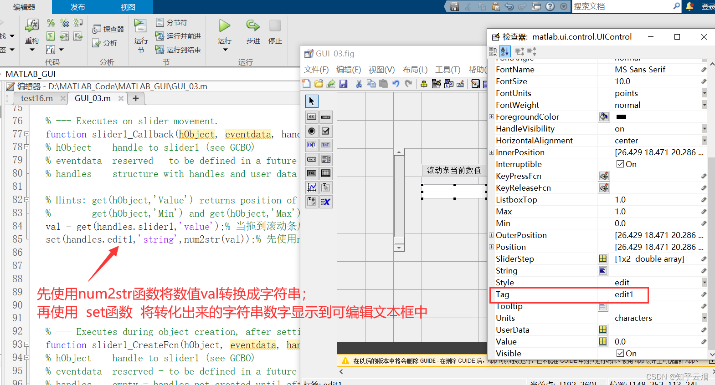Select the arrow Select tool in GUIDE palette
Image resolution: width=715 pixels, height=385 pixels.
click(312, 101)
